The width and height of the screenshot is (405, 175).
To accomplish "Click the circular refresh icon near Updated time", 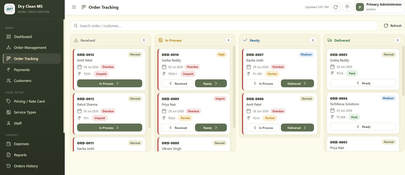I will click(336, 7).
